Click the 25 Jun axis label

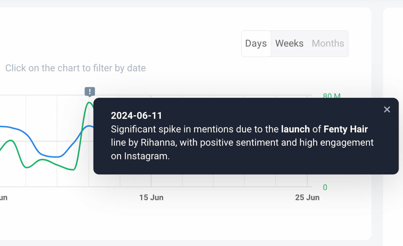pos(307,198)
